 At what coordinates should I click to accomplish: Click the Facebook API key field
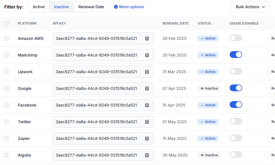(96, 105)
